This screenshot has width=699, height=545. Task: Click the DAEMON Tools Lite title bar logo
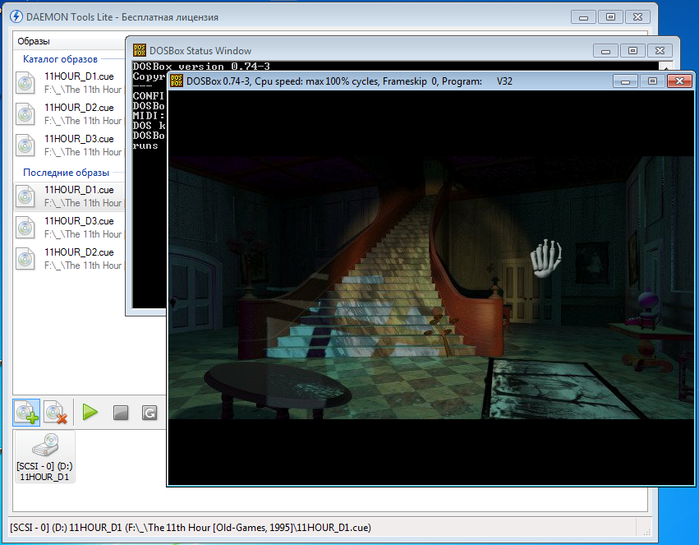point(16,17)
